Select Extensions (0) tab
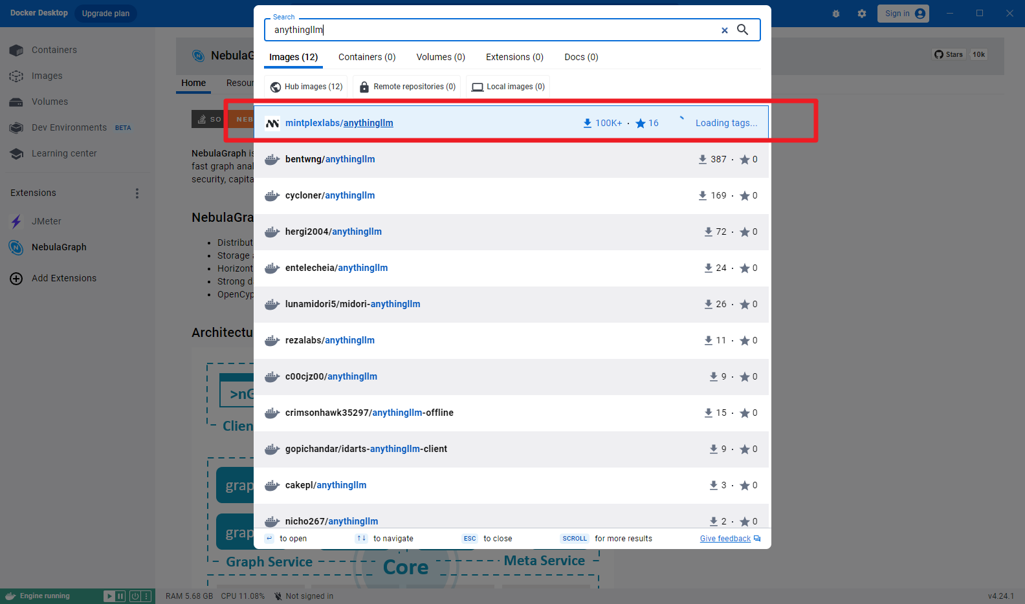This screenshot has height=604, width=1025. (x=514, y=57)
